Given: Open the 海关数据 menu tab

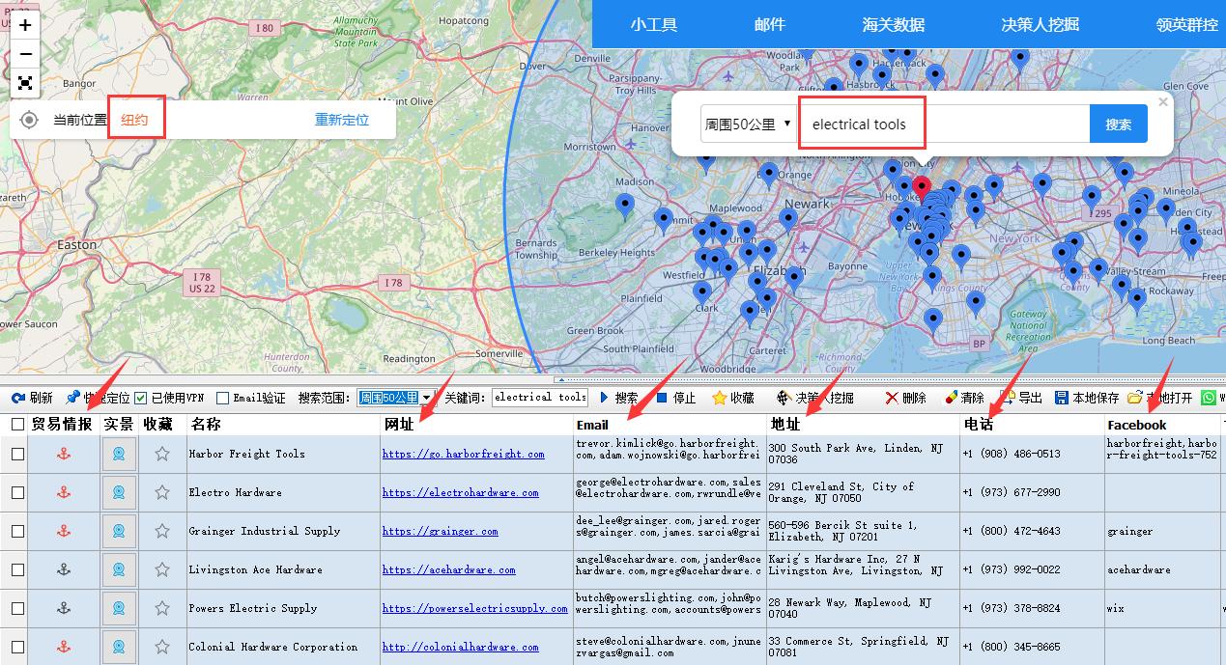Looking at the screenshot, I should click(893, 25).
